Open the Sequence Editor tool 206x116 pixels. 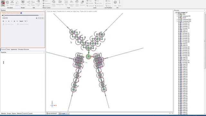[x=71, y=3]
